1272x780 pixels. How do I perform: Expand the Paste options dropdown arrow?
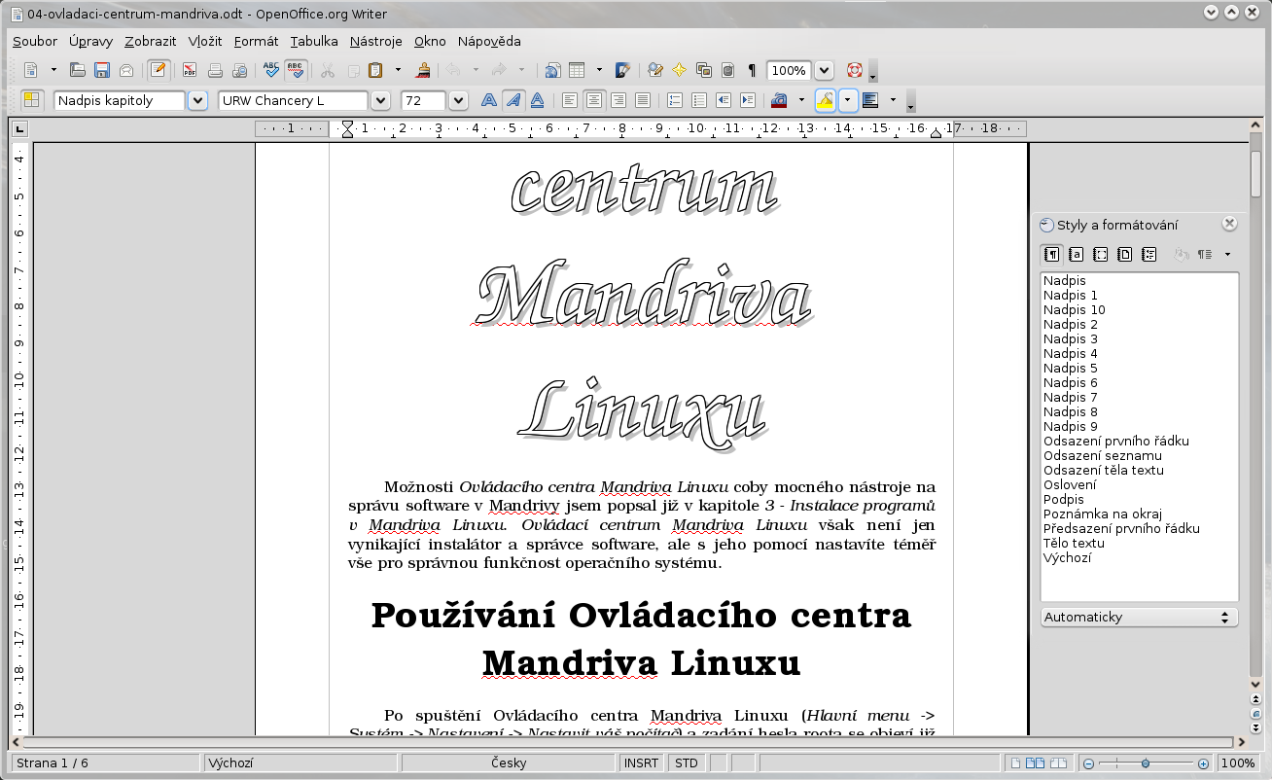point(398,70)
